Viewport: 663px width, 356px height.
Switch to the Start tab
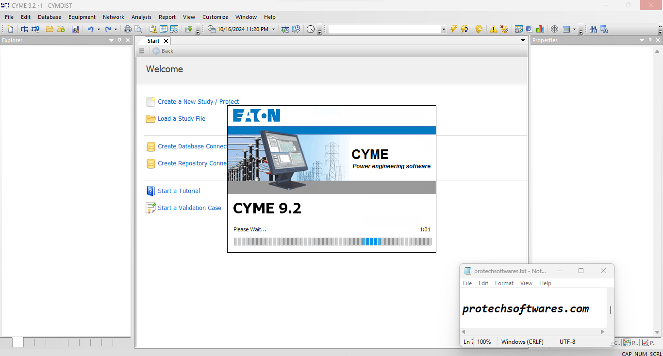(x=153, y=41)
